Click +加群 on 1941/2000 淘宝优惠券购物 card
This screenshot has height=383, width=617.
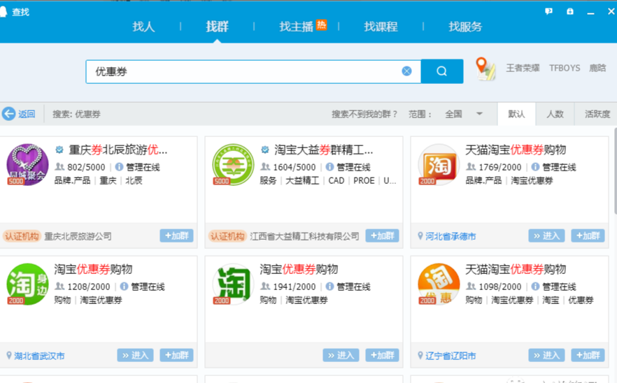pyautogui.click(x=382, y=355)
